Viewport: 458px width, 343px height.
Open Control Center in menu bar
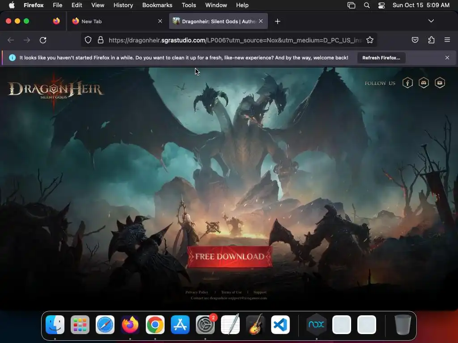click(x=381, y=5)
